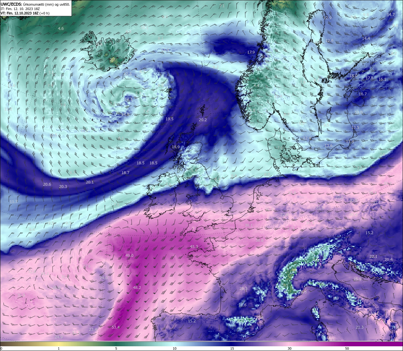Screen dimensions: 403x351
Task: Click the color scale tick labeled 15
Action: (232, 348)
